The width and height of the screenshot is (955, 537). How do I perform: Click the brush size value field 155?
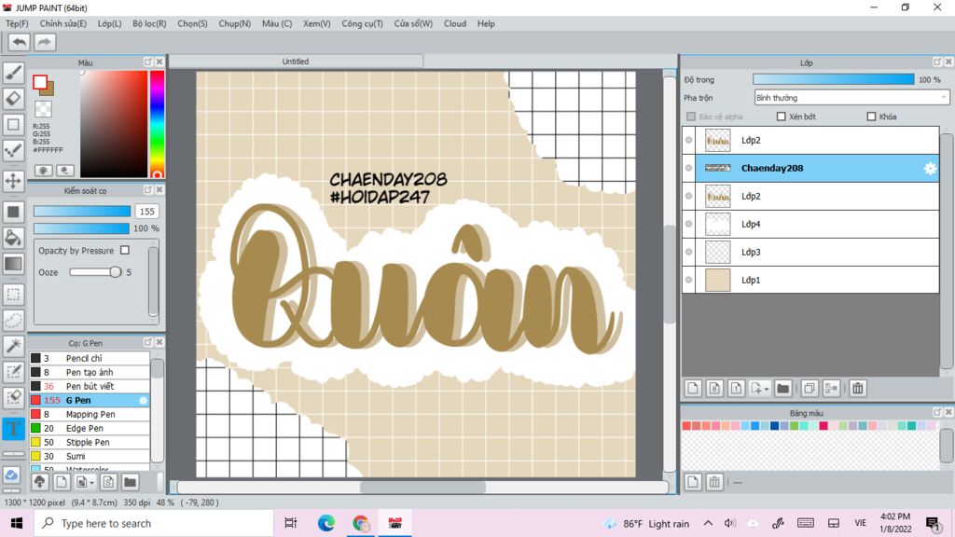click(x=146, y=212)
